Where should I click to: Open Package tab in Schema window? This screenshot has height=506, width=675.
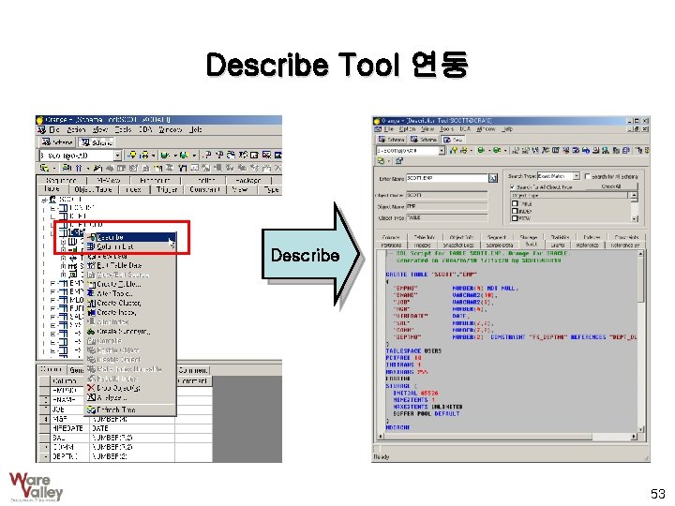pyautogui.click(x=248, y=180)
